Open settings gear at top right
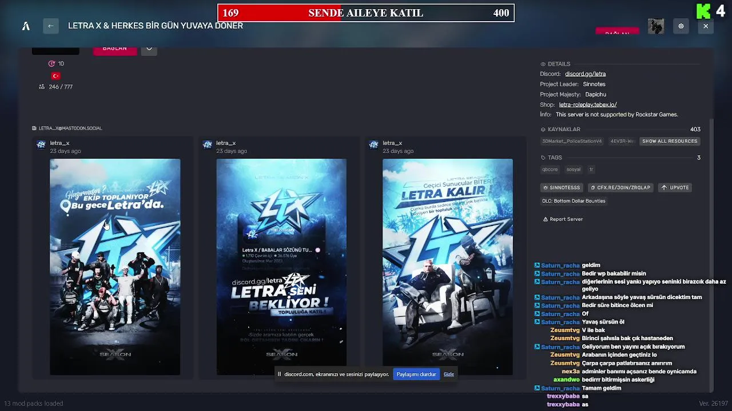Screen dimensions: 732x411 [x=681, y=26]
